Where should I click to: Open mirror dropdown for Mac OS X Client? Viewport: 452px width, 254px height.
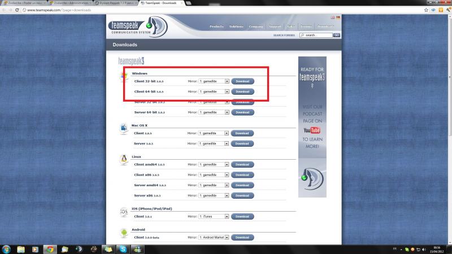tap(214, 133)
